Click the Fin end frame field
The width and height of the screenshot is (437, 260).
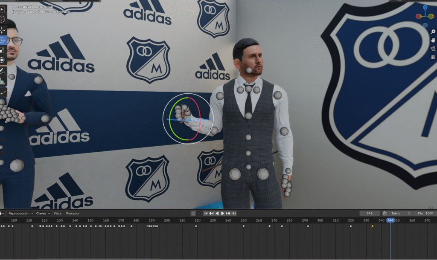[425, 213]
